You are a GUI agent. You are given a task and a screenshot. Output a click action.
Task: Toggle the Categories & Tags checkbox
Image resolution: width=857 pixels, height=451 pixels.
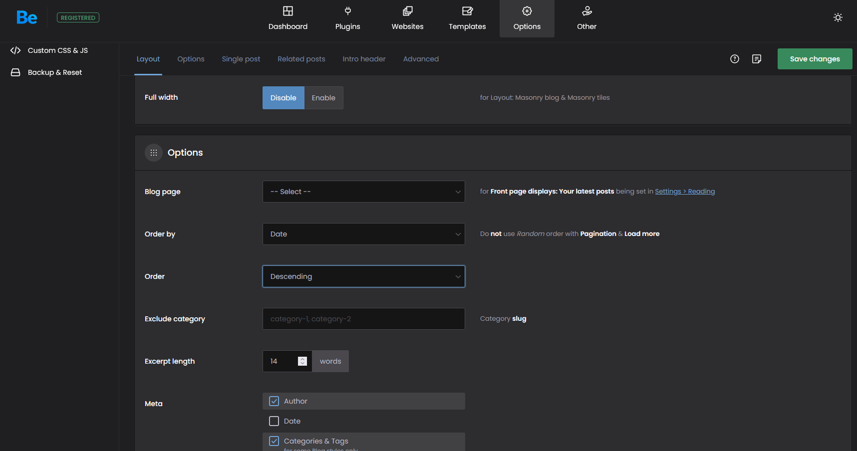pos(274,441)
